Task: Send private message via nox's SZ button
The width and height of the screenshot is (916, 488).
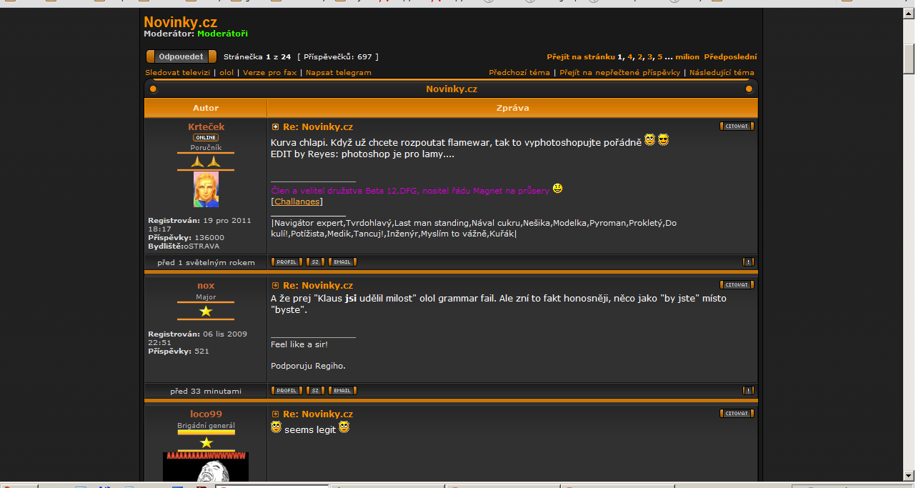Action: pos(315,391)
